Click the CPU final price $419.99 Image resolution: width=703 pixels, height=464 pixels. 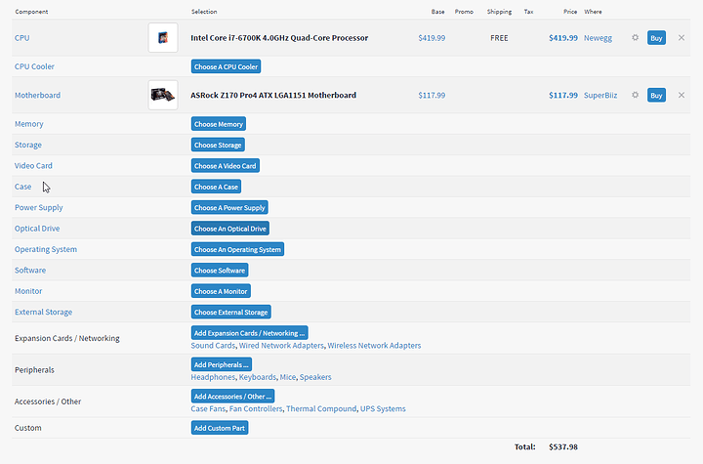563,38
